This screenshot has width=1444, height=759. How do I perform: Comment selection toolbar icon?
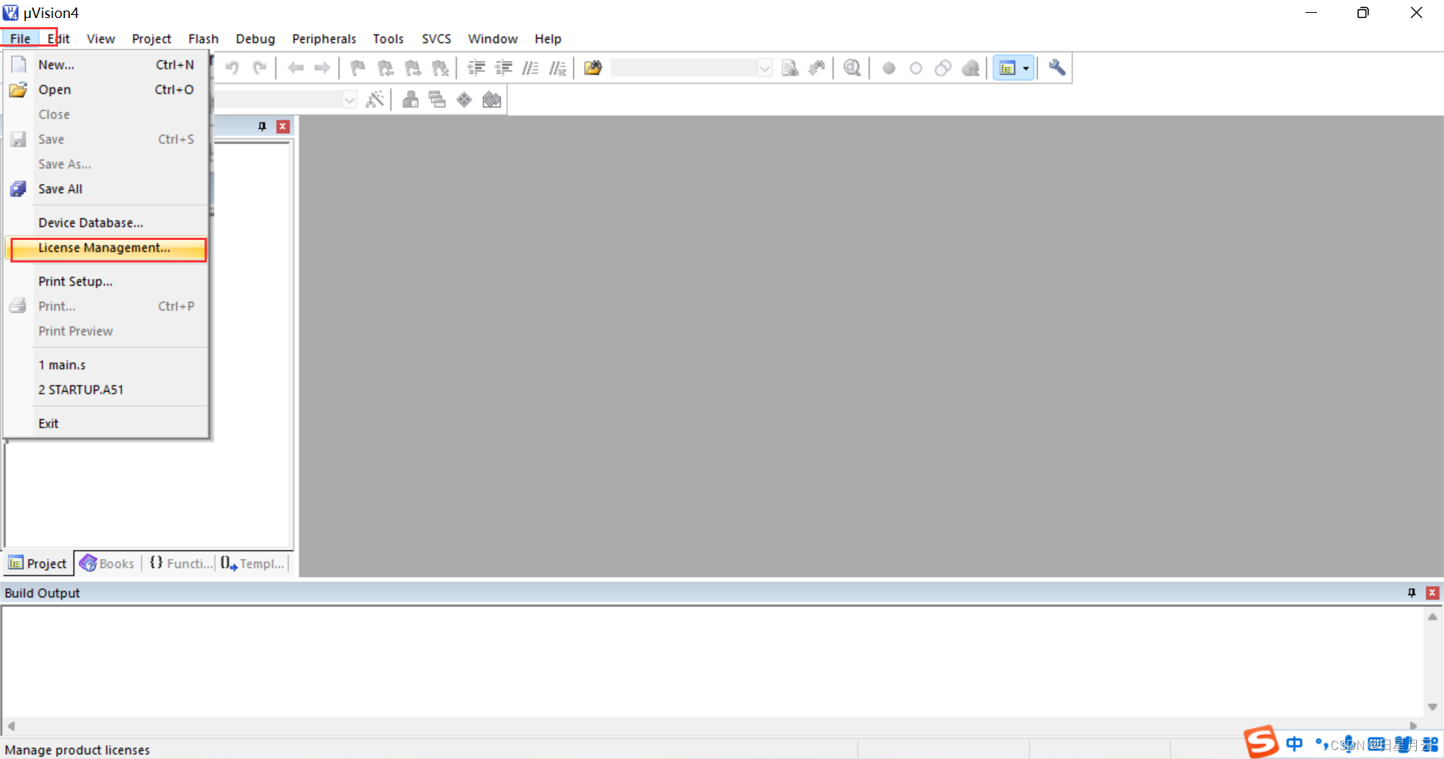pos(530,68)
